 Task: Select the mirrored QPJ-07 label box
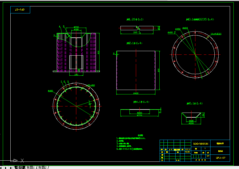[20, 10]
